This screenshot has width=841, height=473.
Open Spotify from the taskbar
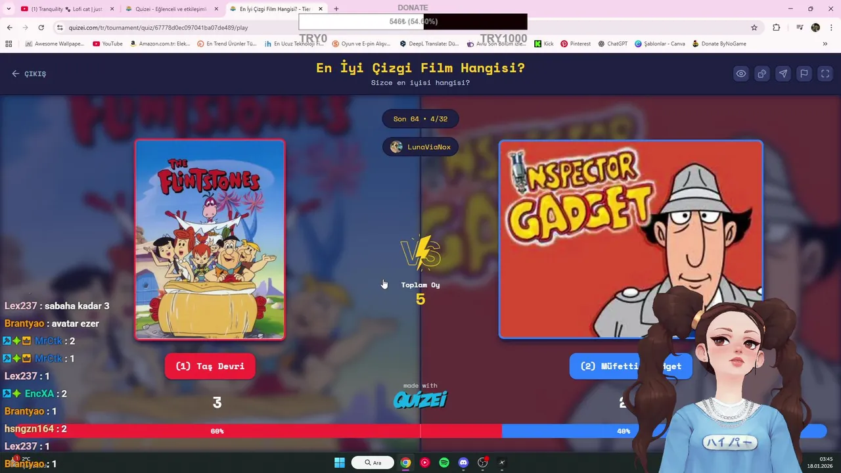(x=444, y=462)
